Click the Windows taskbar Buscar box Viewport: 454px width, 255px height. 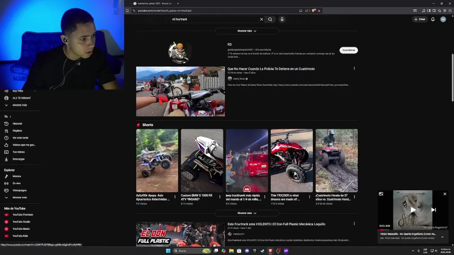pyautogui.click(x=192, y=251)
